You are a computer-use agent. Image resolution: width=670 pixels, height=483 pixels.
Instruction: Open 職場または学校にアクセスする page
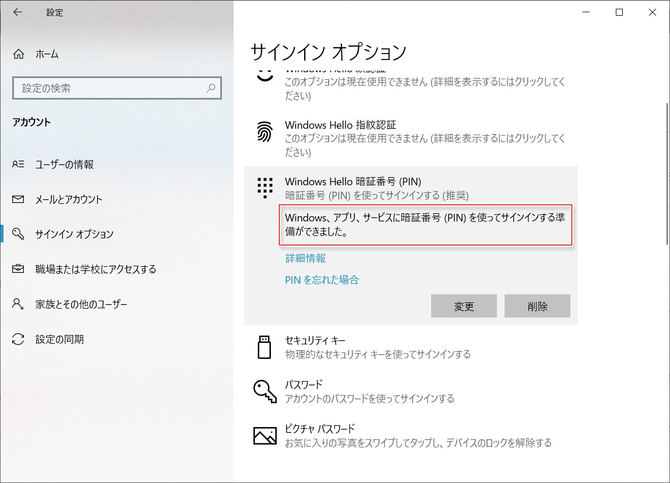pyautogui.click(x=96, y=269)
